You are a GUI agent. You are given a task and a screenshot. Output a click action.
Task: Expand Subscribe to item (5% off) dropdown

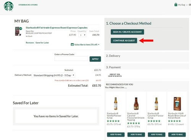point(87,44)
